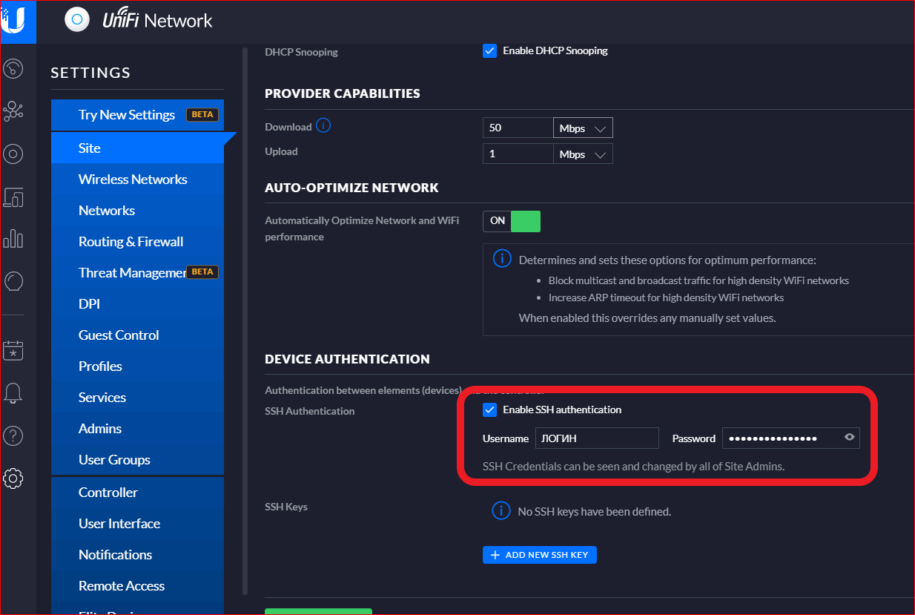Click the info icon beside No SSH keys
Image resolution: width=915 pixels, height=615 pixels.
(502, 510)
